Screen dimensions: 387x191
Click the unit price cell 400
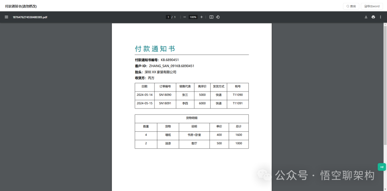(219, 135)
